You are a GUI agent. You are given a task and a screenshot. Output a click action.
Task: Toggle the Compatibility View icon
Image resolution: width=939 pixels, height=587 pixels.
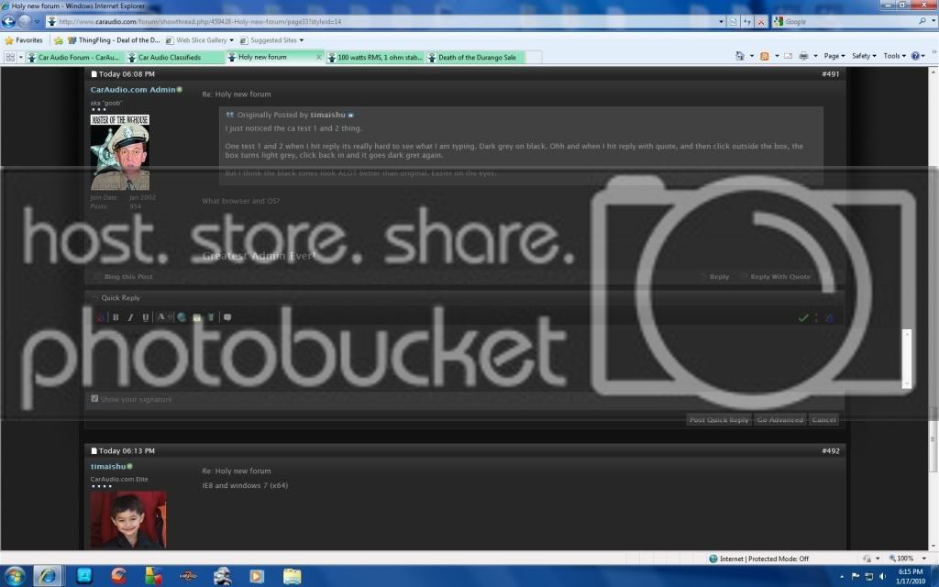(x=734, y=22)
